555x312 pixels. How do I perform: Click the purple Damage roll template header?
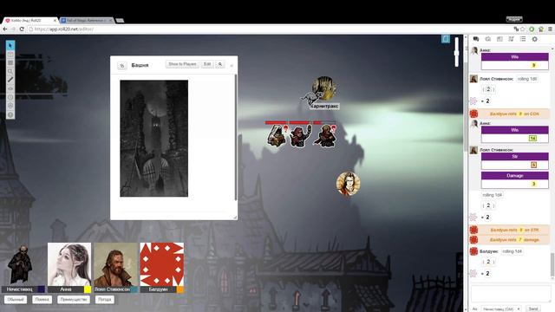click(514, 175)
